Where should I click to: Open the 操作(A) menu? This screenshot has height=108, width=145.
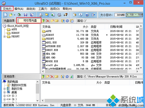(19, 9)
